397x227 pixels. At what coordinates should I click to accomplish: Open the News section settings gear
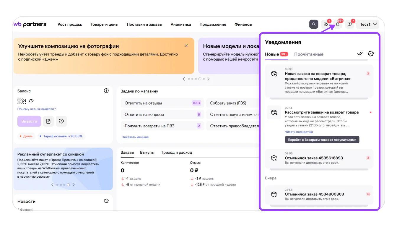coord(106,201)
